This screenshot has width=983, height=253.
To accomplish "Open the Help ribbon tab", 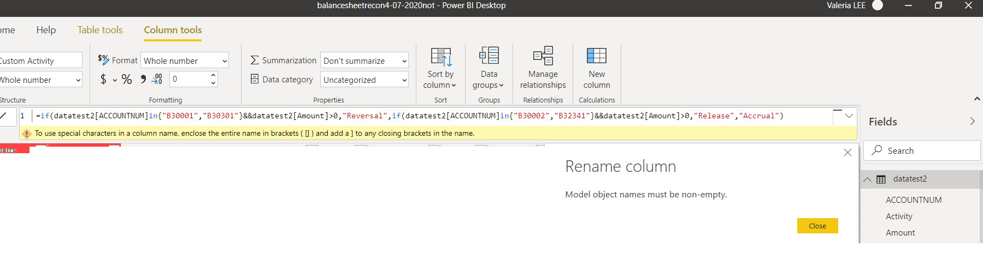I will tap(46, 30).
